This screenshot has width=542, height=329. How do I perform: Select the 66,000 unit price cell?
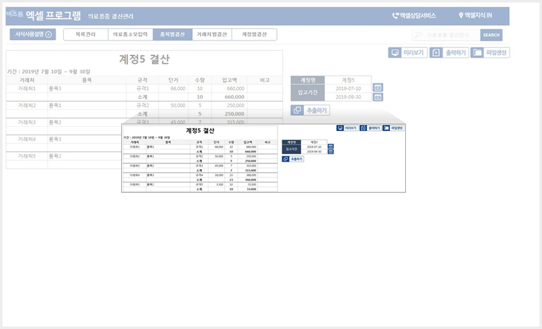tap(173, 89)
